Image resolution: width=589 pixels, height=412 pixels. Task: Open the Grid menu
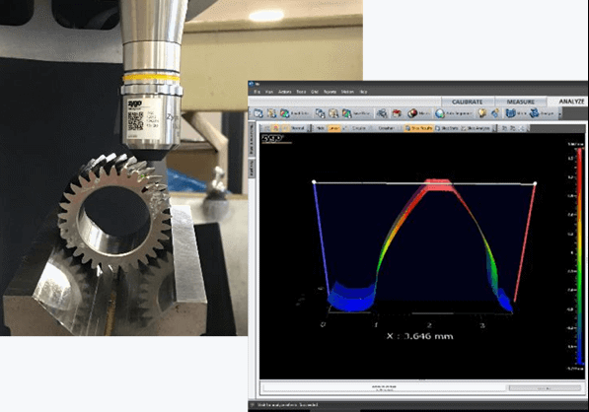pos(315,92)
